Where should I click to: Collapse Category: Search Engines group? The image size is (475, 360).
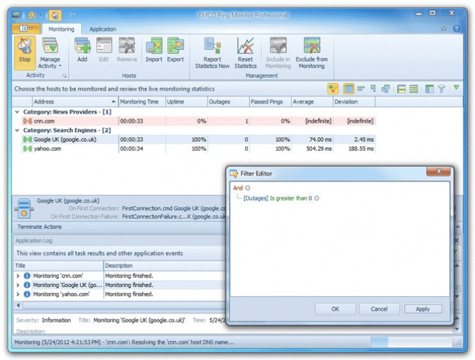click(x=17, y=130)
